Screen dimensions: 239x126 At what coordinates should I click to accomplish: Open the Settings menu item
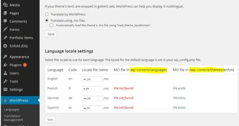pos(16,89)
